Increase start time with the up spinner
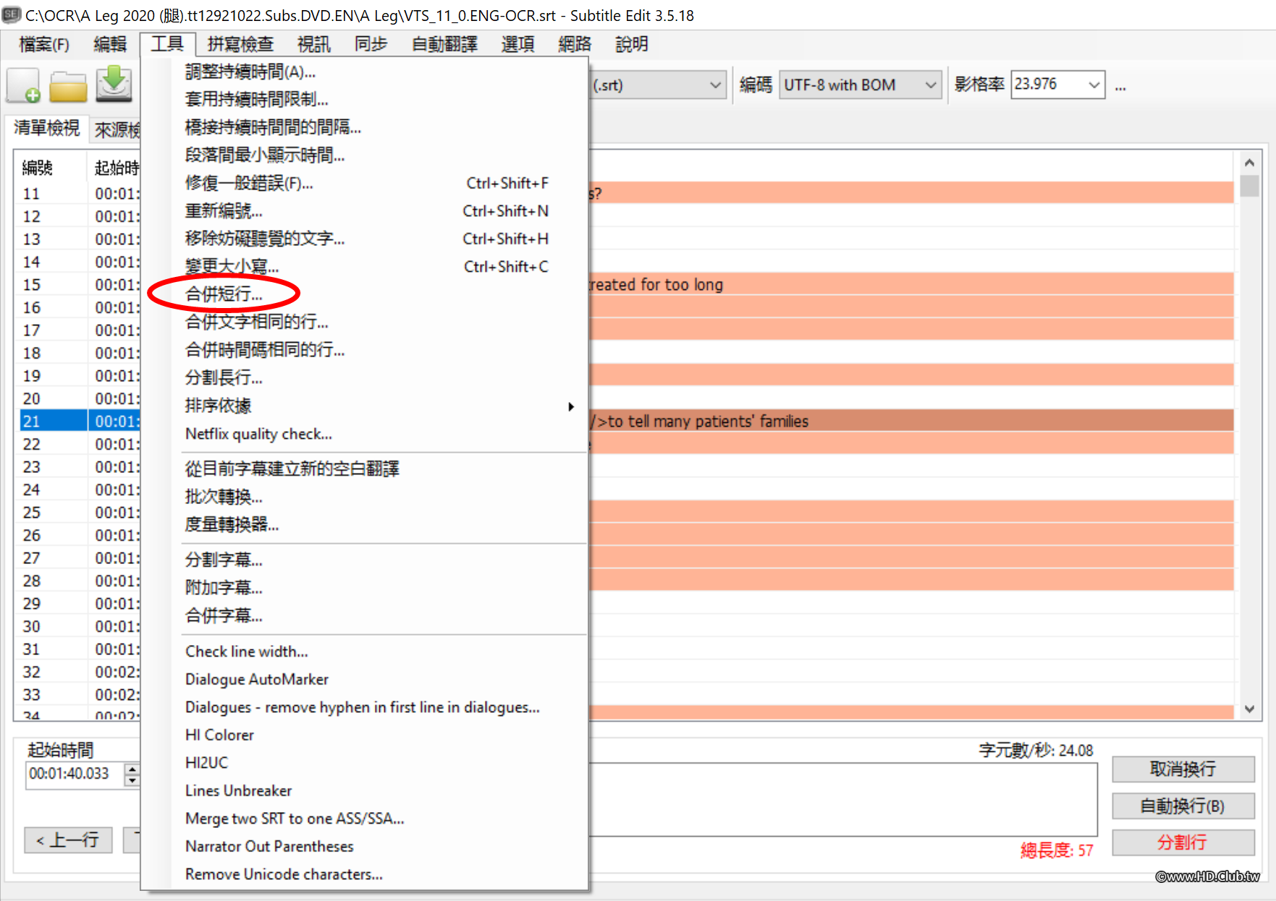 point(132,769)
